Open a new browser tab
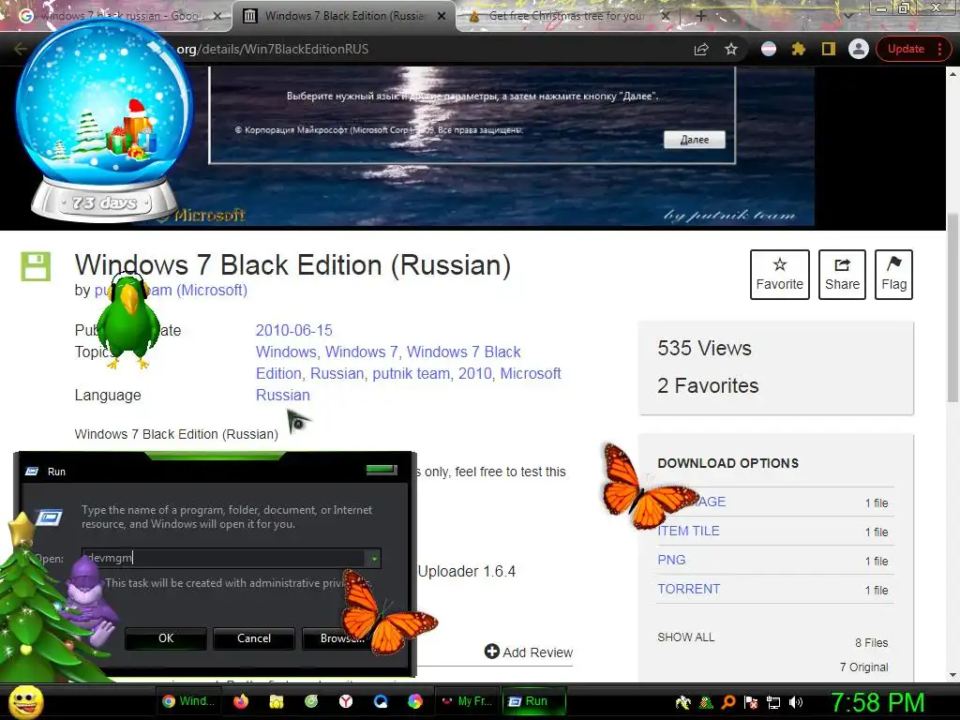Screen dimensions: 960x720 coord(701,17)
